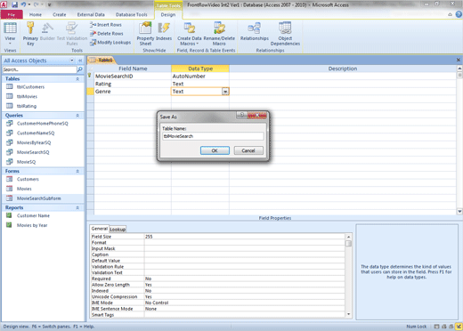Open CustomerNameSQ query
Viewport: 463px width, 331px height.
[36, 133]
